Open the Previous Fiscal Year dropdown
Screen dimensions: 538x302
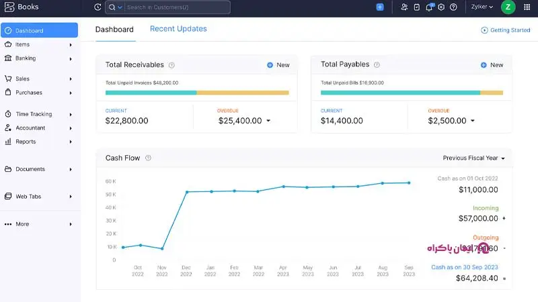(473, 158)
